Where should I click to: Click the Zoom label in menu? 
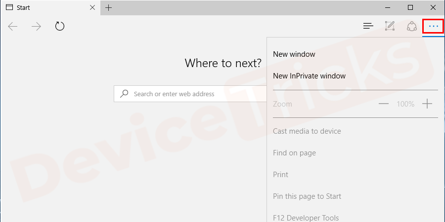pos(282,104)
